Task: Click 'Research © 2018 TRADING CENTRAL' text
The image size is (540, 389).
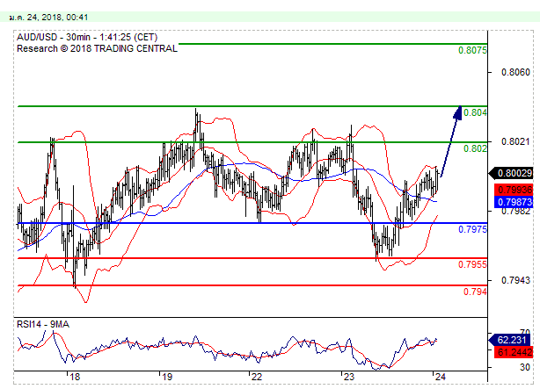Action: (97, 48)
